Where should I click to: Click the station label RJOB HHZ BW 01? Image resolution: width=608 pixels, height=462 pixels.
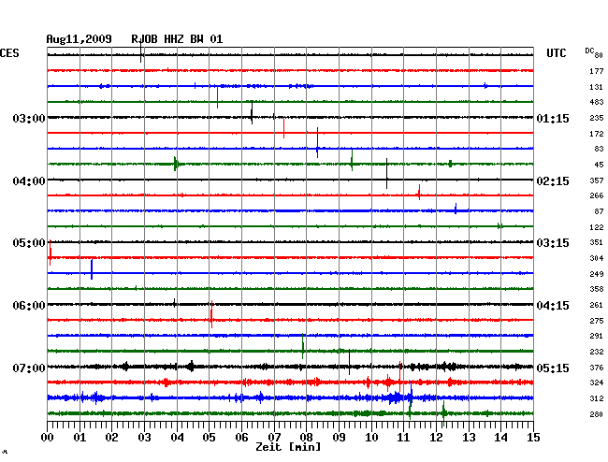(177, 39)
